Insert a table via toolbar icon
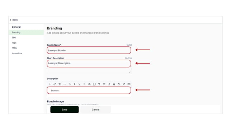 pos(94,84)
